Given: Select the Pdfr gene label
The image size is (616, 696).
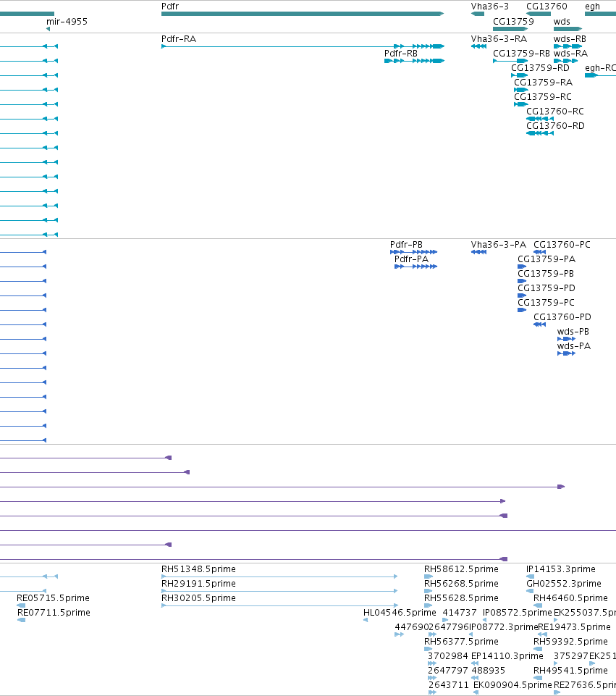Looking at the screenshot, I should (170, 7).
